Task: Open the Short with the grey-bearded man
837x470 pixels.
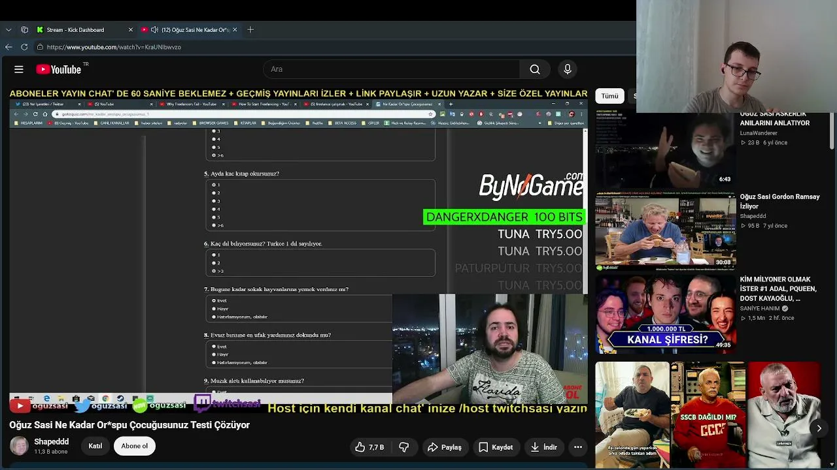Action: [x=784, y=415]
